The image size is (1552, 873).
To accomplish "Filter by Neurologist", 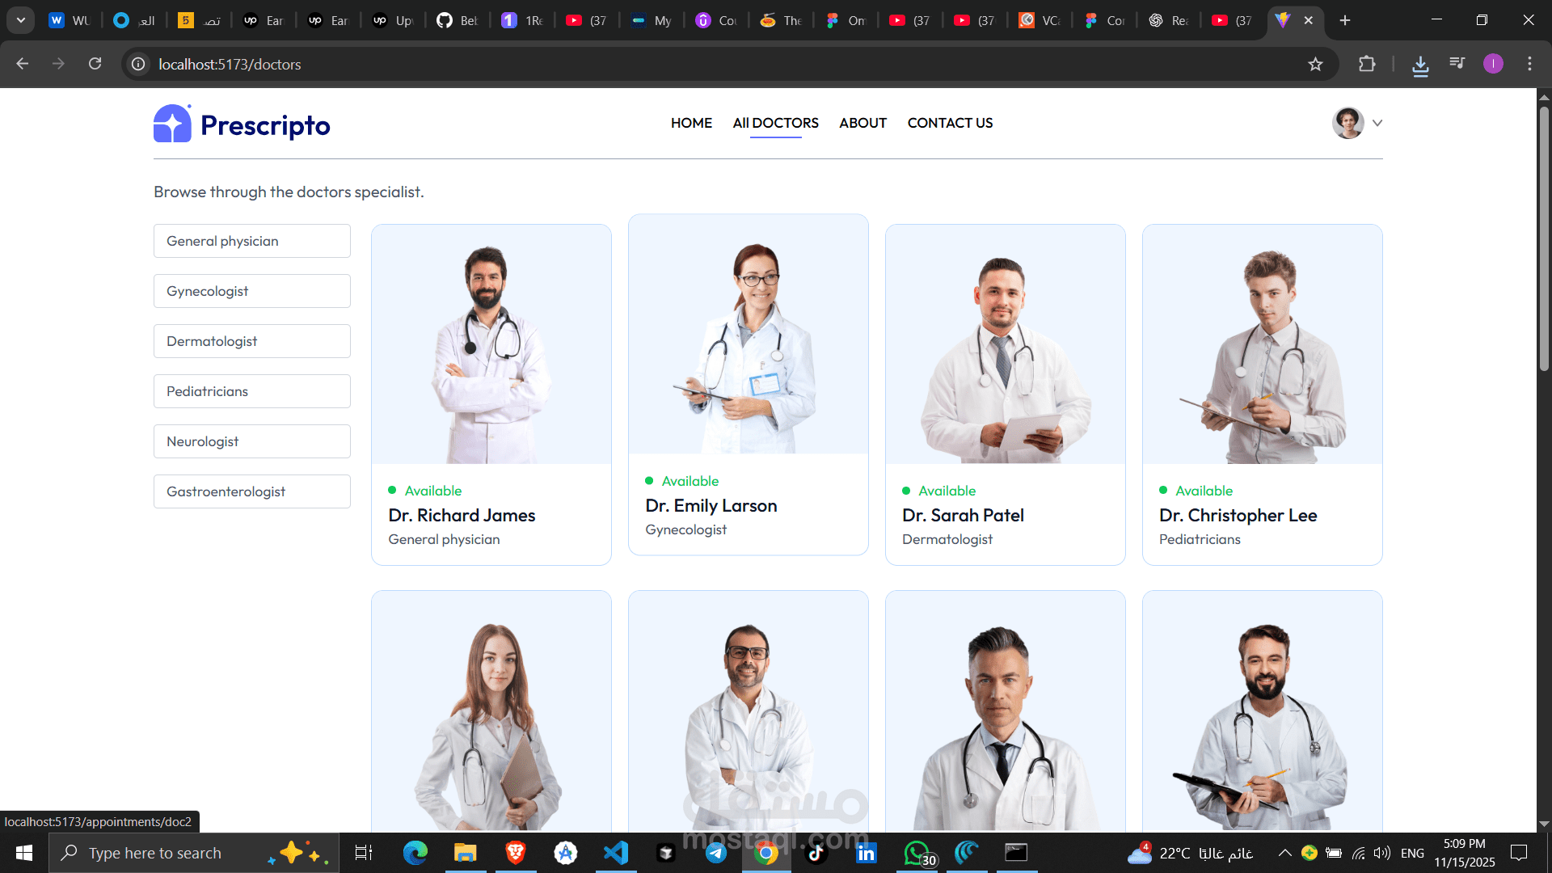I will pos(251,441).
